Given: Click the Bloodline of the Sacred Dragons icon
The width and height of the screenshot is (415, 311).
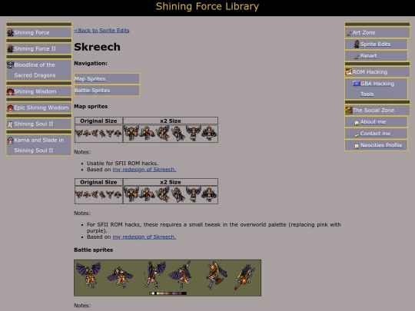Looking at the screenshot, I should (10, 65).
